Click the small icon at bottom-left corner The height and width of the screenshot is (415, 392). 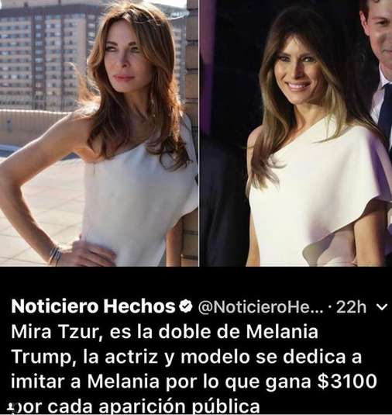[11, 406]
